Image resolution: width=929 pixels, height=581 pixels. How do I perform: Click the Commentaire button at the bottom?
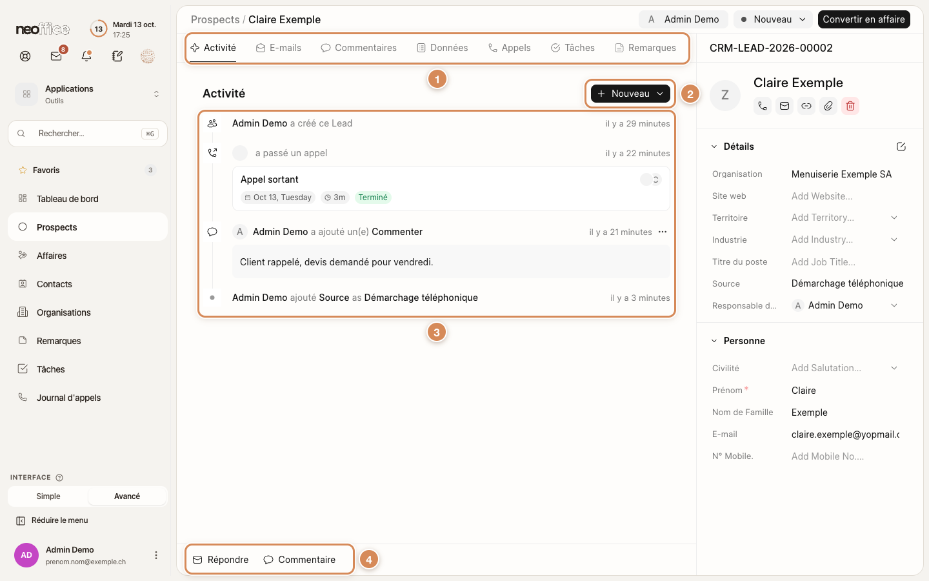[x=299, y=560]
